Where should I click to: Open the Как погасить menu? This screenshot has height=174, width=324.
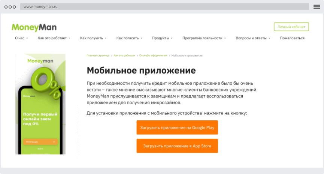point(127,38)
